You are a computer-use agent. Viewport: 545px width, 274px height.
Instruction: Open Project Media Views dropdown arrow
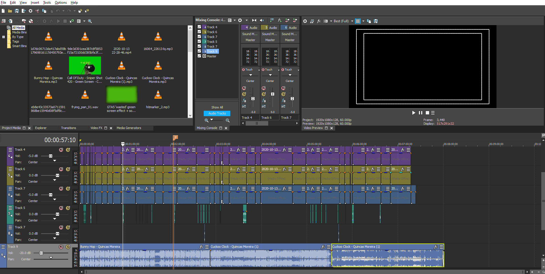click(84, 21)
